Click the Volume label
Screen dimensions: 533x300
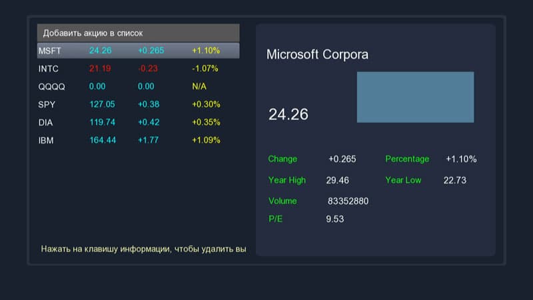tap(282, 201)
